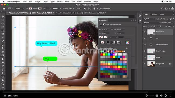Lock all for selected layer
The width and height of the screenshot is (175, 98).
pos(160,26)
